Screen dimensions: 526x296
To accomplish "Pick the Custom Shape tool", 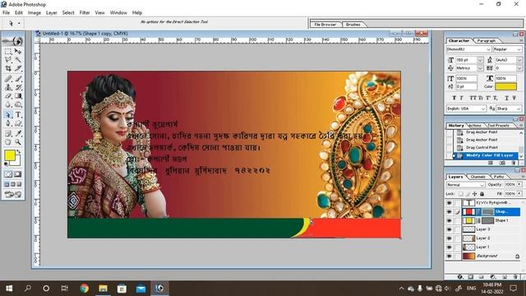I will coord(18,123).
